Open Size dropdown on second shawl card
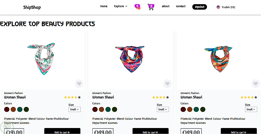 (x=163, y=110)
